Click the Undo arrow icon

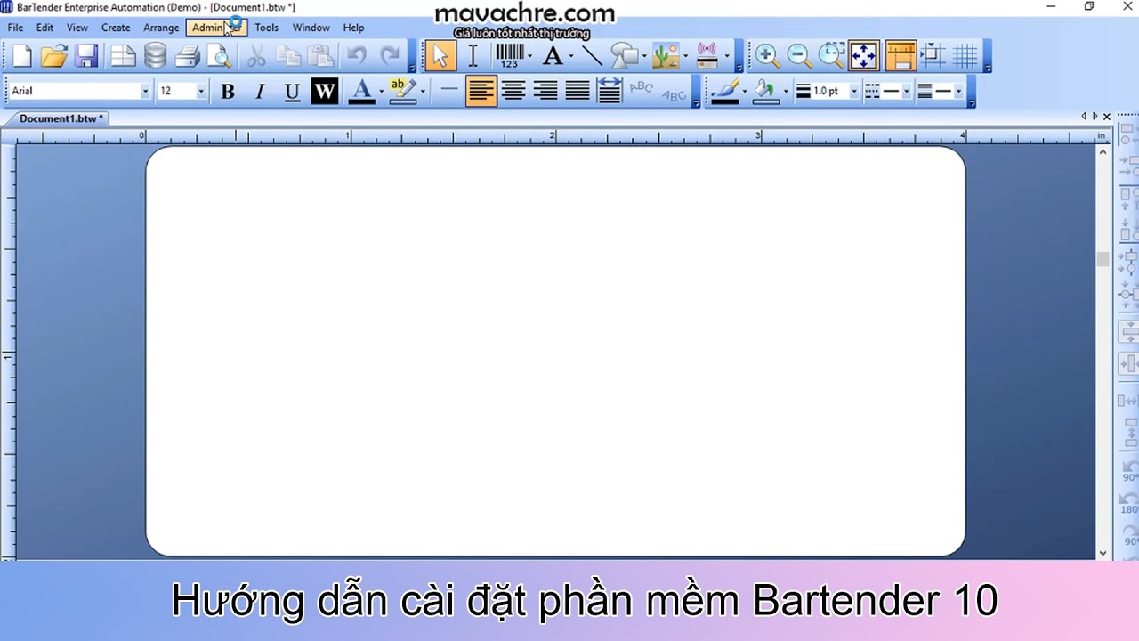(357, 56)
